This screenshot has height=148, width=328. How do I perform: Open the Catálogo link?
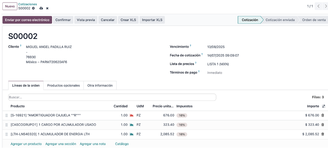pyautogui.click(x=122, y=144)
